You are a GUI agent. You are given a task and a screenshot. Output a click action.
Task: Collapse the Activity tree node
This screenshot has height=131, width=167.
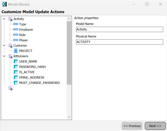[4, 19]
